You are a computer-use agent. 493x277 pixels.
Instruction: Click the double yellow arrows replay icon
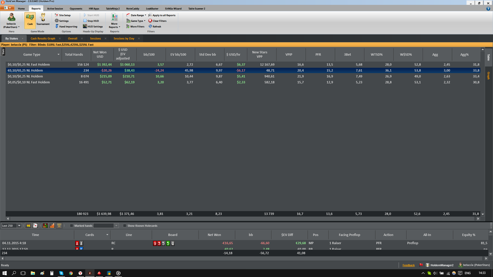tap(28, 226)
